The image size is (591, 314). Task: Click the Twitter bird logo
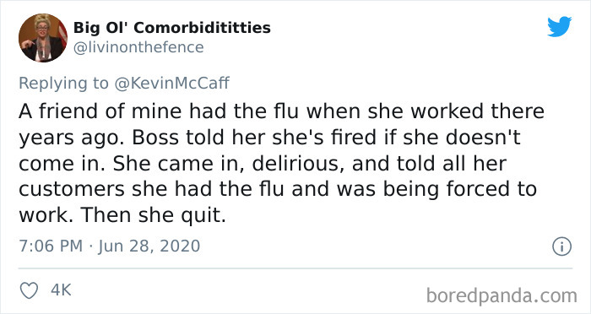pos(559,27)
